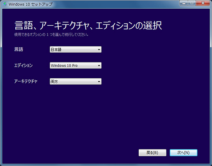Click the arrow on the Windows 10 Pro combo box
Viewport: 212px width, 166px height.
click(x=99, y=65)
